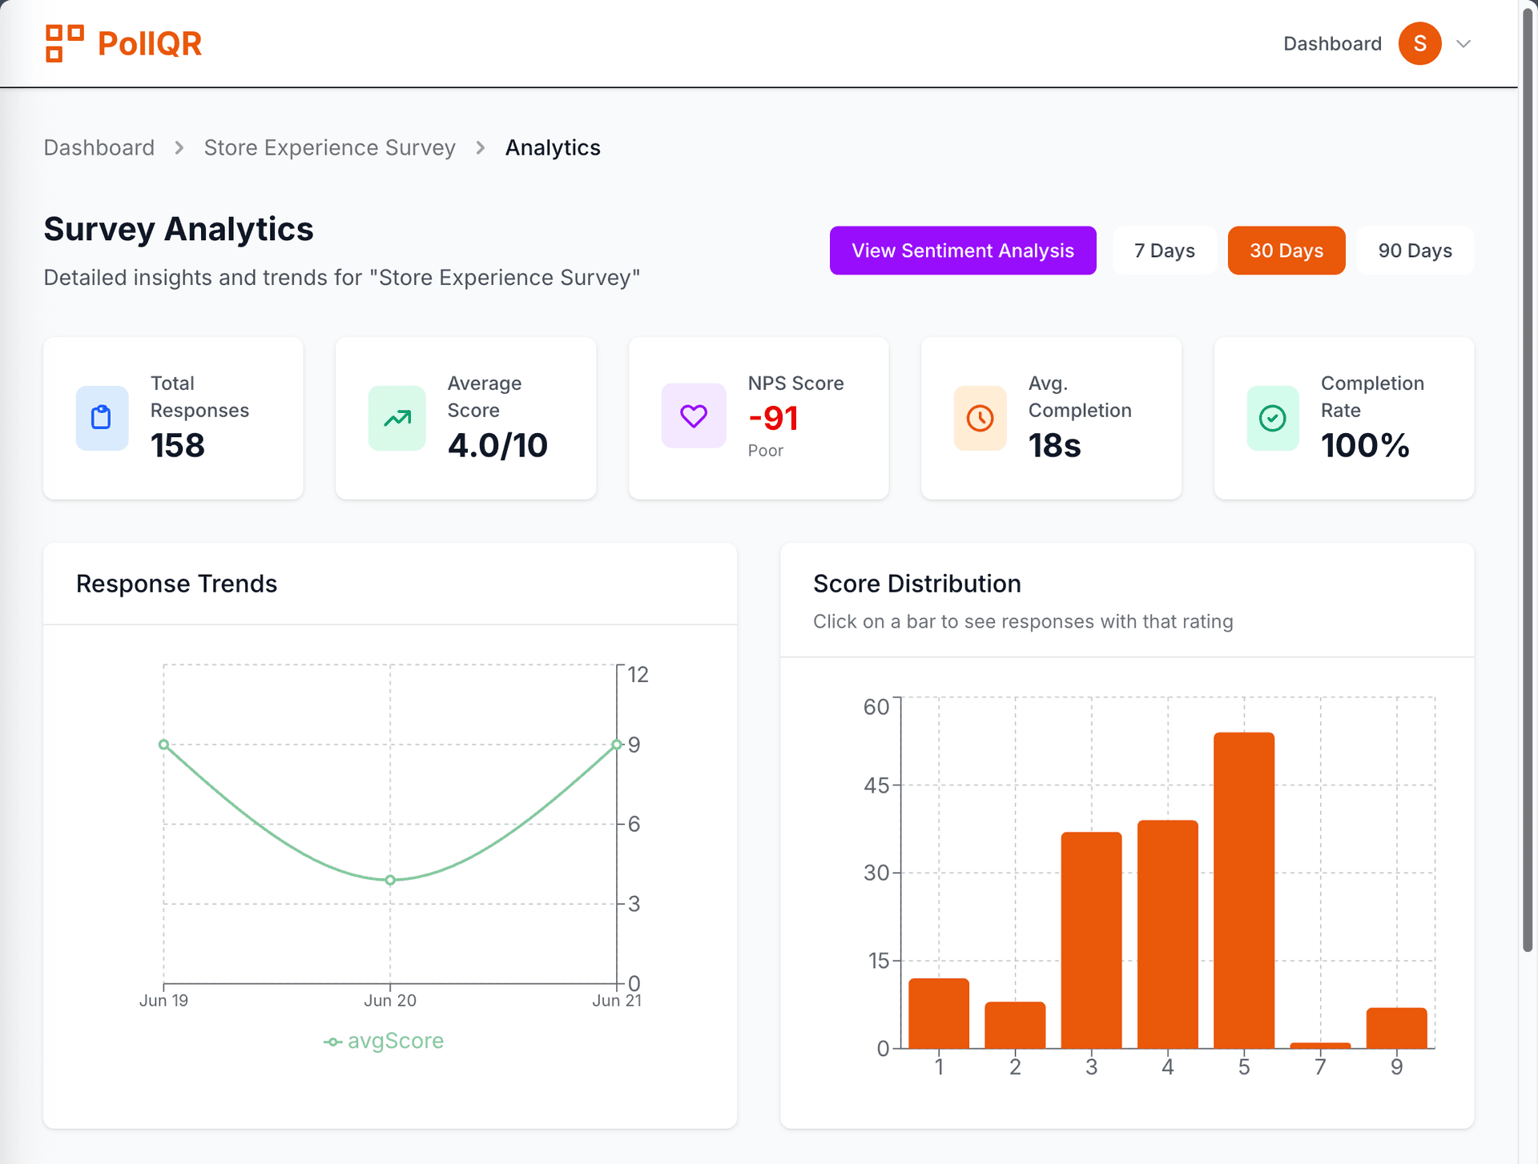
Task: Open the Analytics breadcrumb item
Action: [553, 147]
